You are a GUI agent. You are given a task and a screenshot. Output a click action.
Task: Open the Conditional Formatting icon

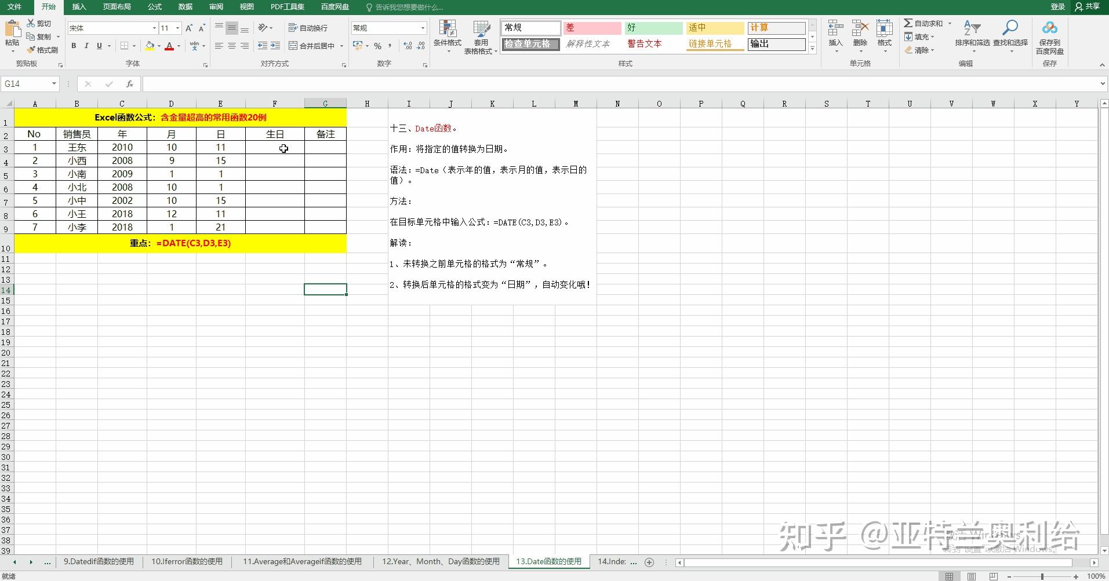click(x=447, y=28)
